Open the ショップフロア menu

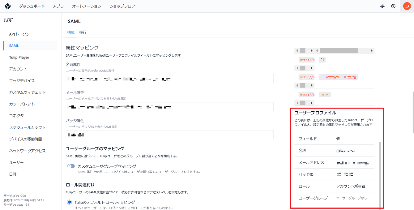[122, 6]
